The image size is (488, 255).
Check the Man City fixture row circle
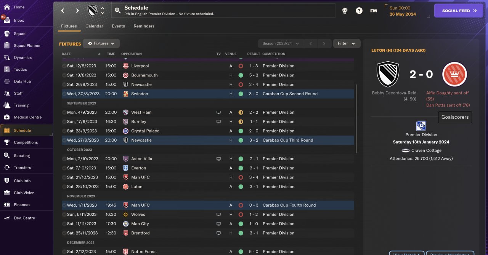point(64,224)
